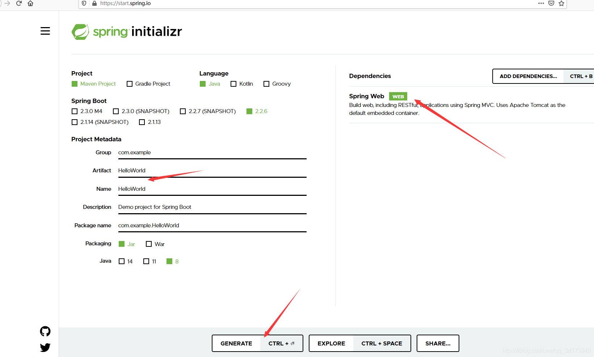Viewport: 594px width, 357px height.
Task: Choose Kotlin as language
Action: point(242,84)
